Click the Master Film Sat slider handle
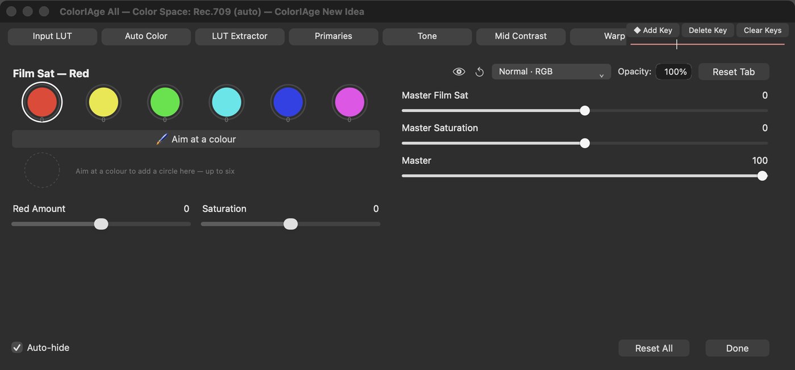The height and width of the screenshot is (370, 795). pyautogui.click(x=585, y=111)
